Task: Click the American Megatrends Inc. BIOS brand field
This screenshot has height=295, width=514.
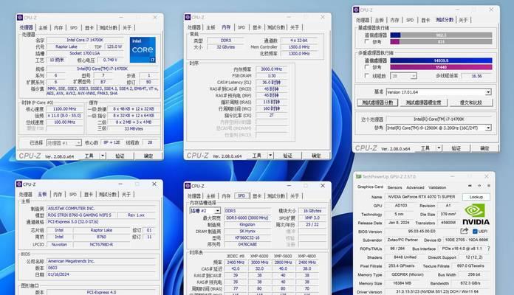Action: (101, 261)
